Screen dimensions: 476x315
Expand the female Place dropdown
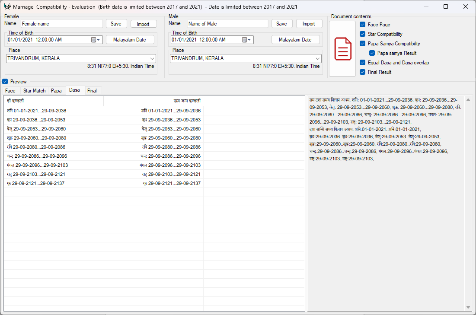coord(152,59)
